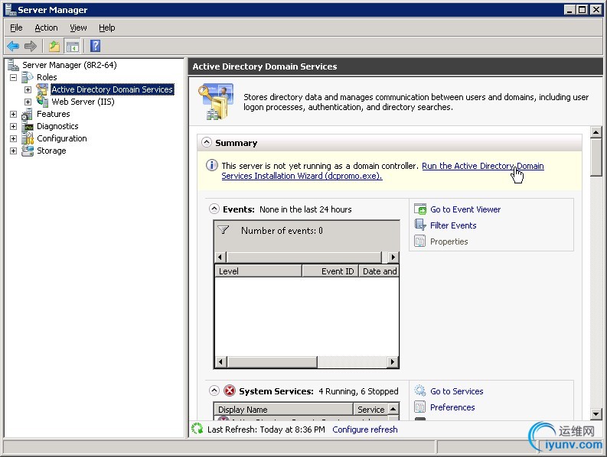This screenshot has width=607, height=457.
Task: Open Help via the question mark toolbar icon
Action: [x=95, y=46]
